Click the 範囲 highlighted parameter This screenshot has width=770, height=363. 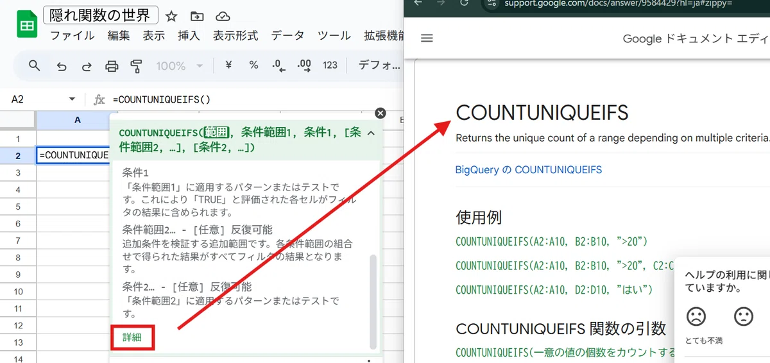click(216, 133)
